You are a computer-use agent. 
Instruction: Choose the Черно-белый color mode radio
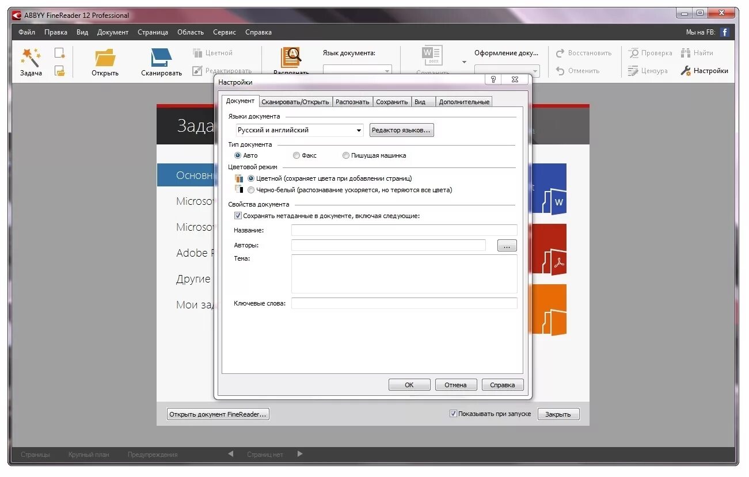[x=250, y=190]
